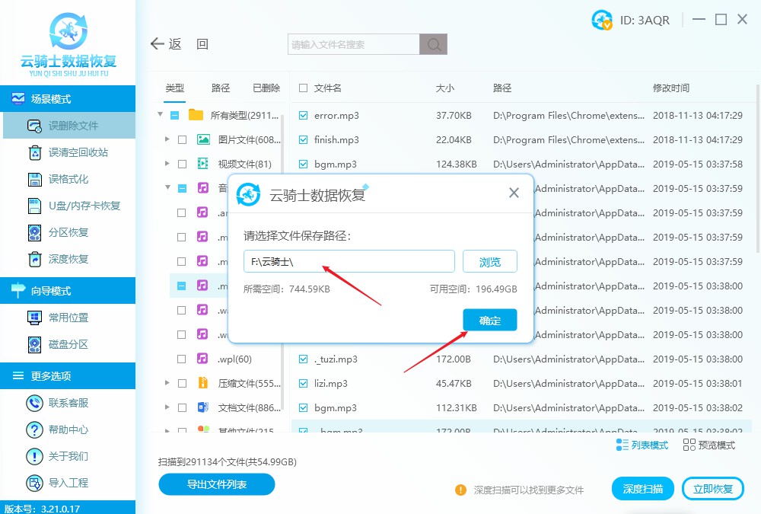Open 导入工程 import project
Viewport: 761px width, 514px height.
pos(33,482)
